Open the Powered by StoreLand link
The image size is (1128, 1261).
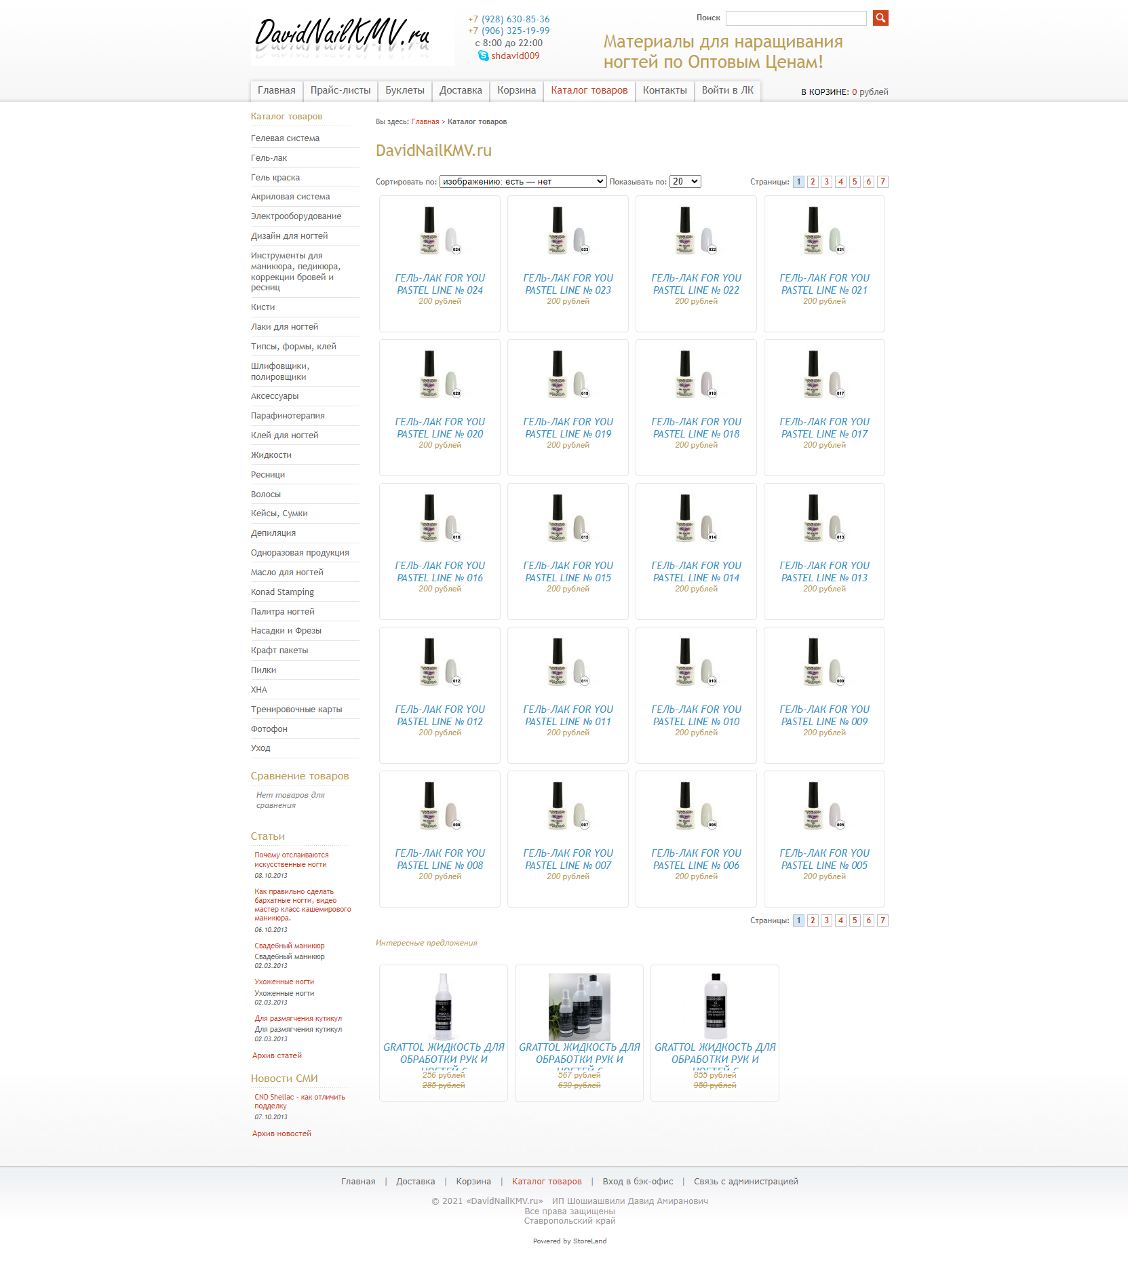pos(570,1241)
